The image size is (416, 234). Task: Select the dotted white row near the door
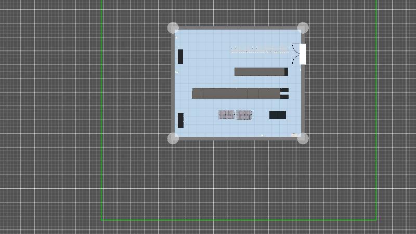coord(259,50)
